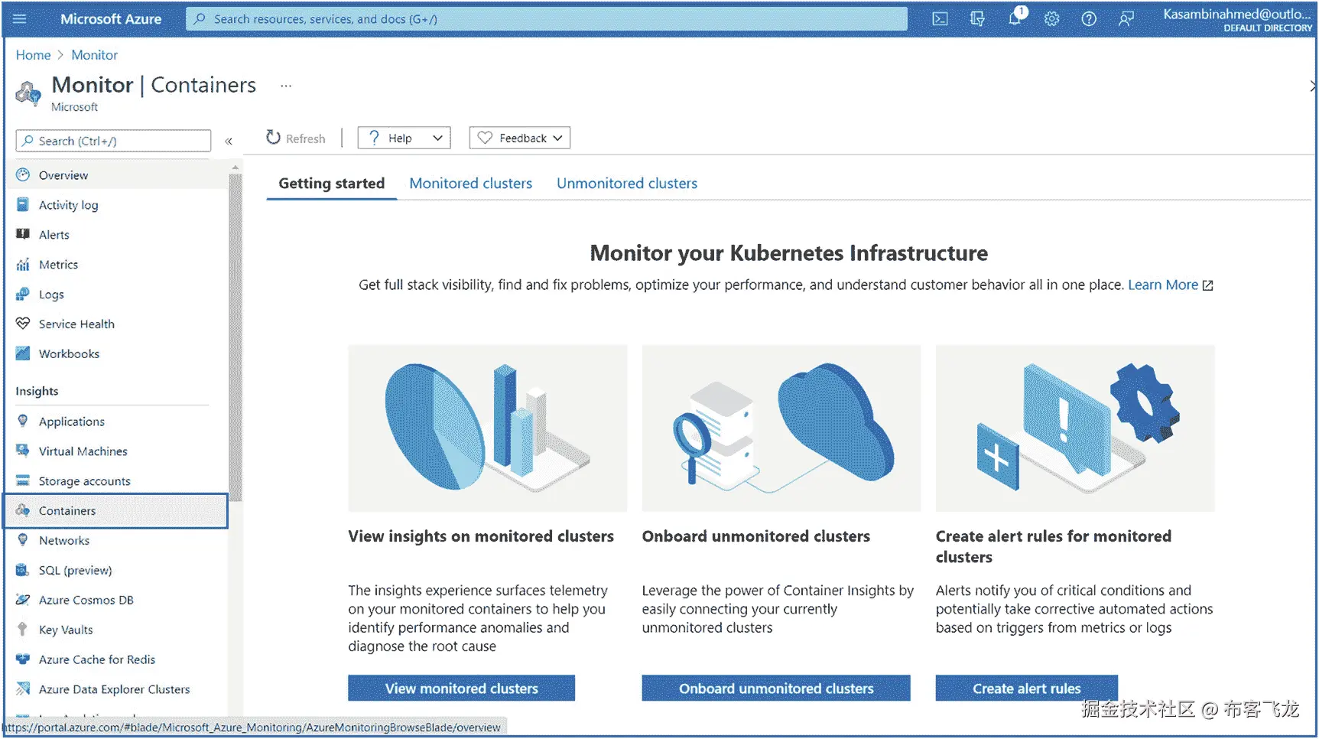Click the Service Health heart icon
The width and height of the screenshot is (1319, 739).
(x=23, y=324)
